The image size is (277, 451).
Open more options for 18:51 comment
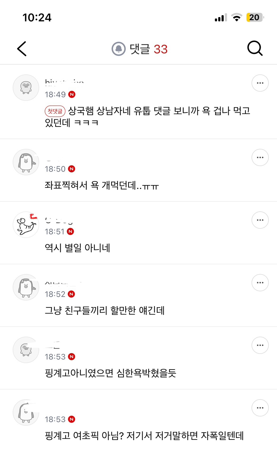tap(260, 220)
